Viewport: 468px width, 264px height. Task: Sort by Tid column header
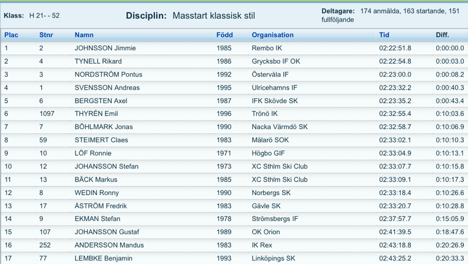coord(384,35)
